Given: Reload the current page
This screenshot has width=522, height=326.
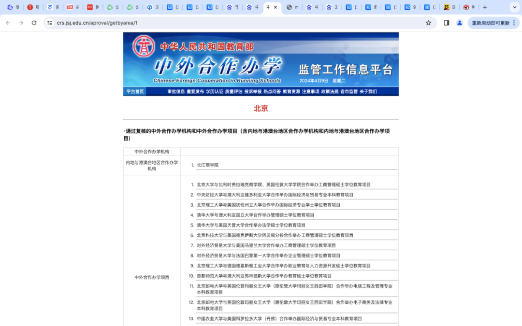Looking at the screenshot, I should point(34,23).
